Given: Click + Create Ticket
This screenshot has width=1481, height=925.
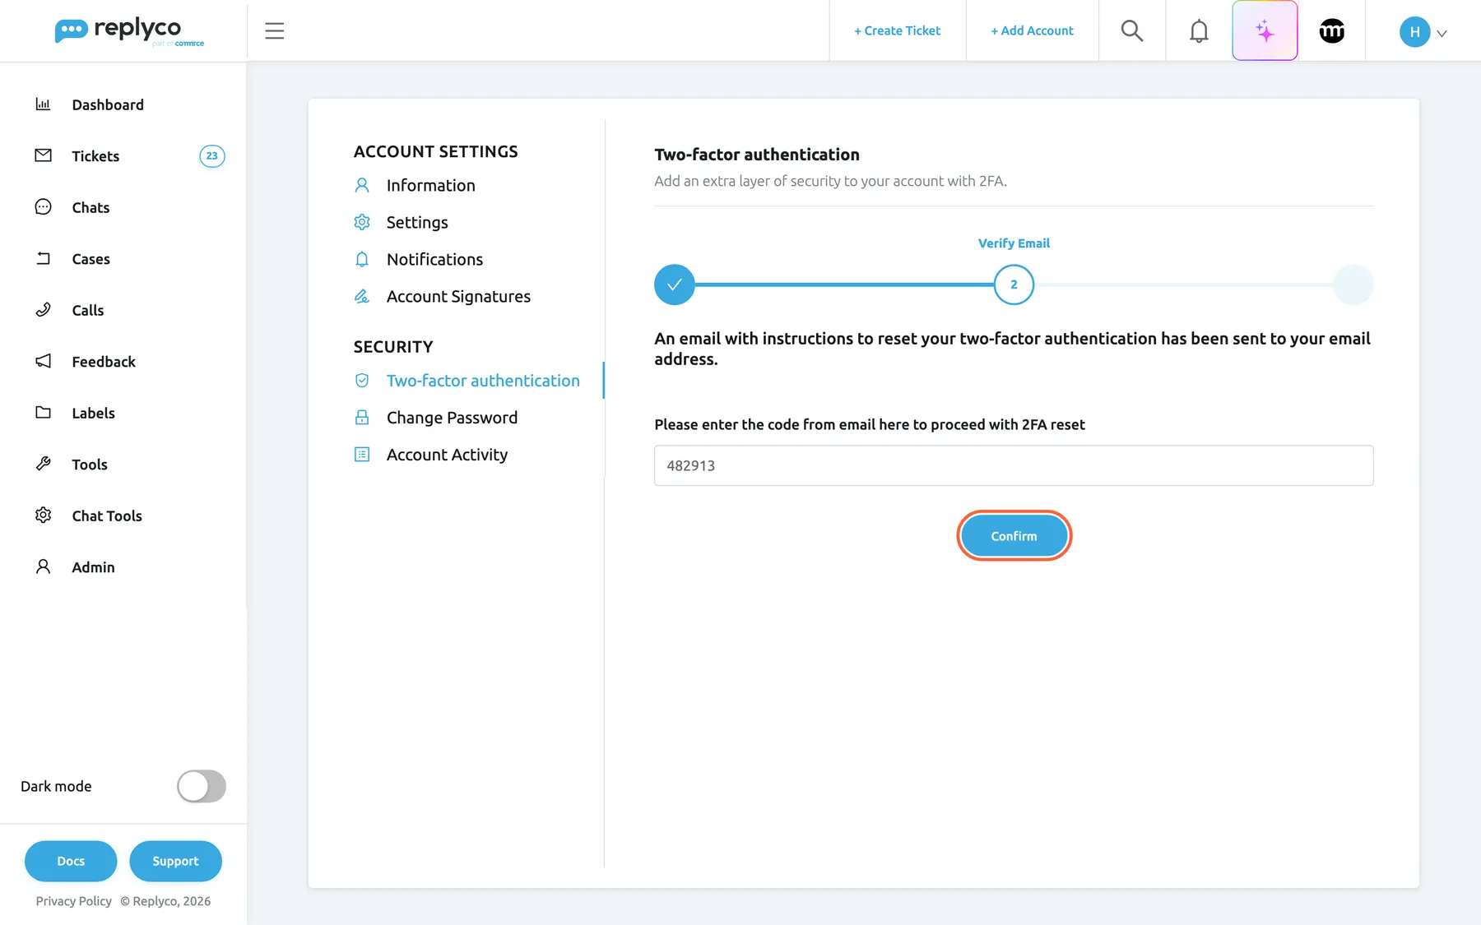Looking at the screenshot, I should (x=897, y=31).
